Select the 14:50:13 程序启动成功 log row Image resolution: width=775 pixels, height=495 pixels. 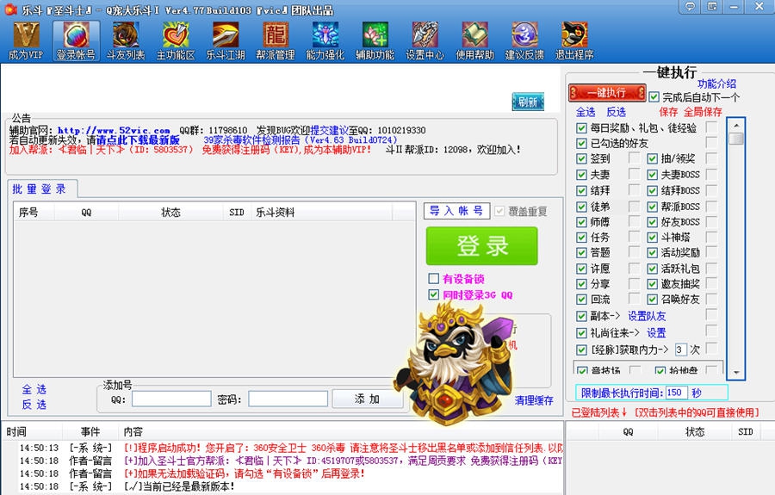pos(283,448)
